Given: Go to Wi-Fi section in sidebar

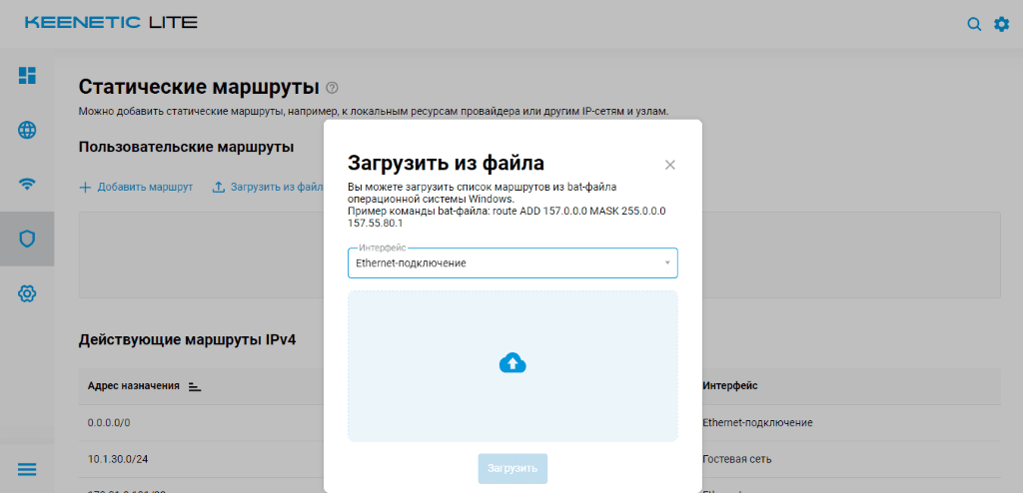Looking at the screenshot, I should (27, 184).
